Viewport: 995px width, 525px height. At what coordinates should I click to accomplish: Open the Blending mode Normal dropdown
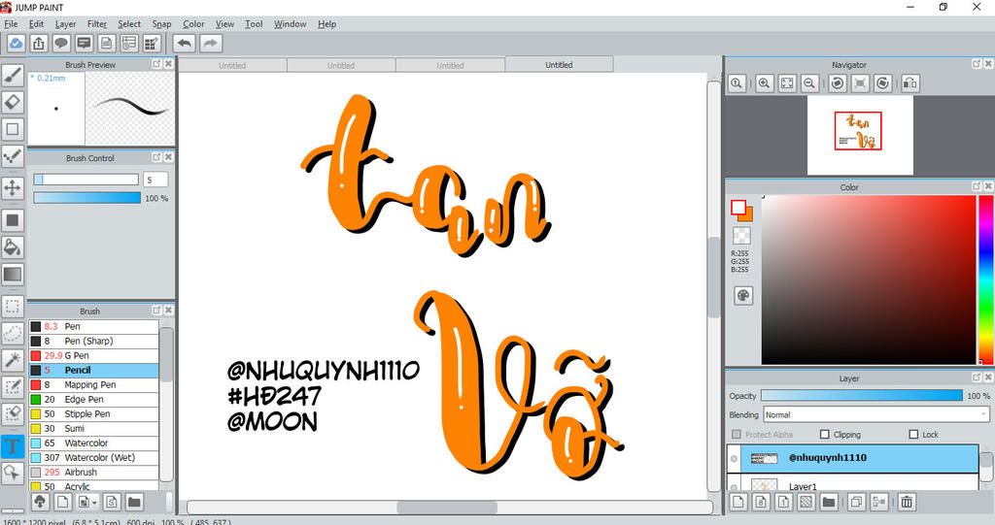click(875, 414)
